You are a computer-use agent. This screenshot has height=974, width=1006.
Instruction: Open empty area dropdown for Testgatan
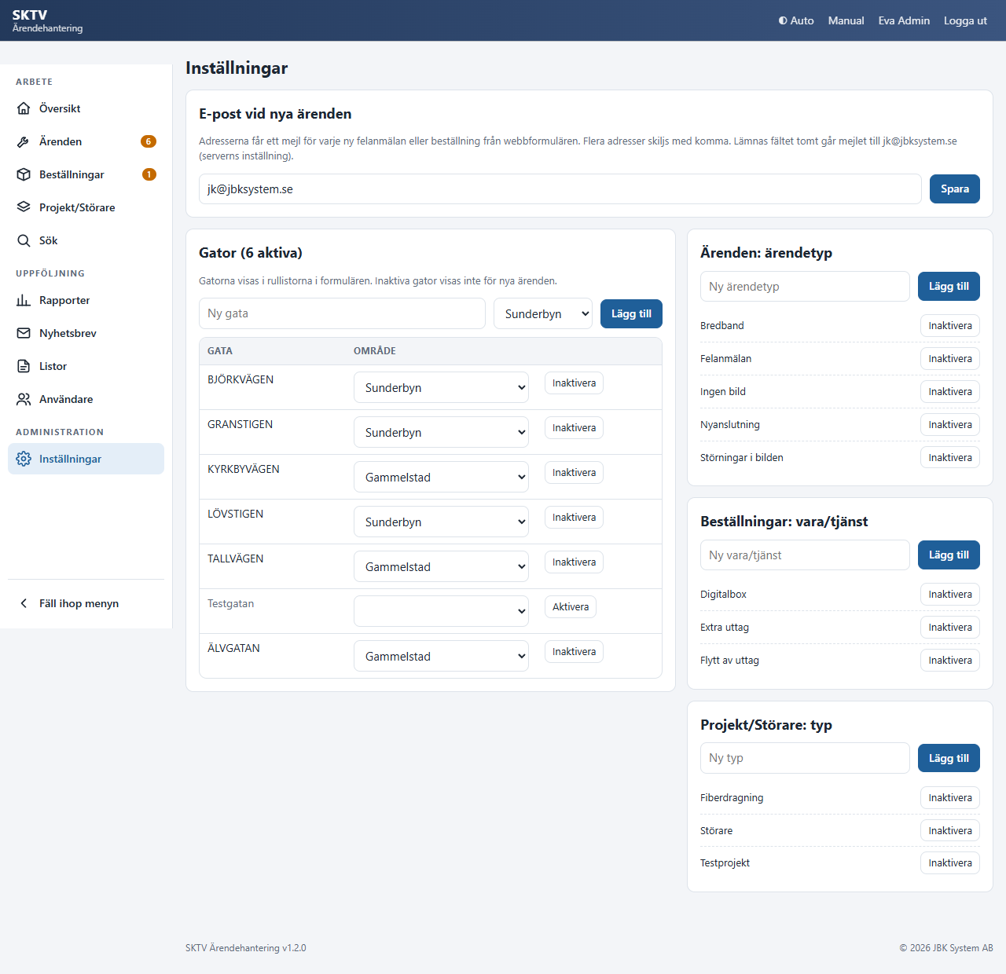point(441,611)
